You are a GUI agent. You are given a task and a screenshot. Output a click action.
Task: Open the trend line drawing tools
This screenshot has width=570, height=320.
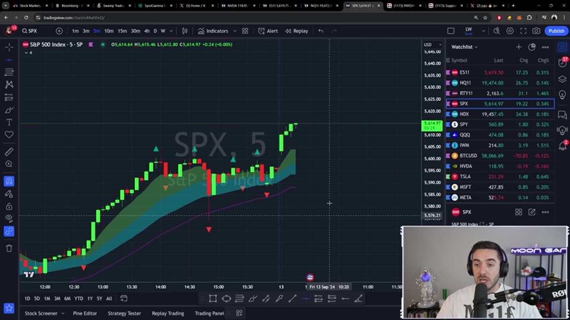(x=9, y=59)
